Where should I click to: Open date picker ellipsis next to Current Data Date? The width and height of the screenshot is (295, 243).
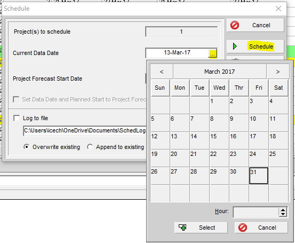pos(212,53)
